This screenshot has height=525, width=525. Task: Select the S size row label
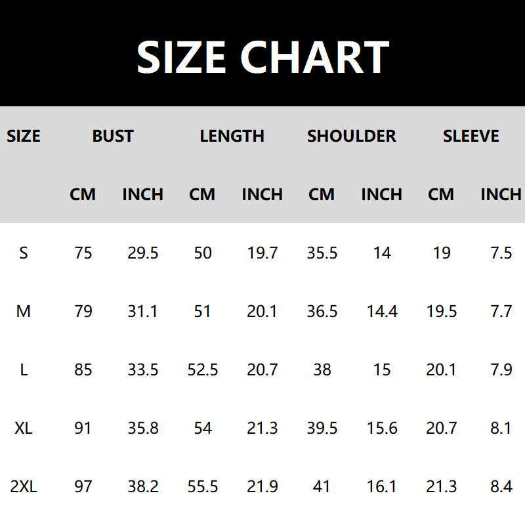pyautogui.click(x=24, y=253)
